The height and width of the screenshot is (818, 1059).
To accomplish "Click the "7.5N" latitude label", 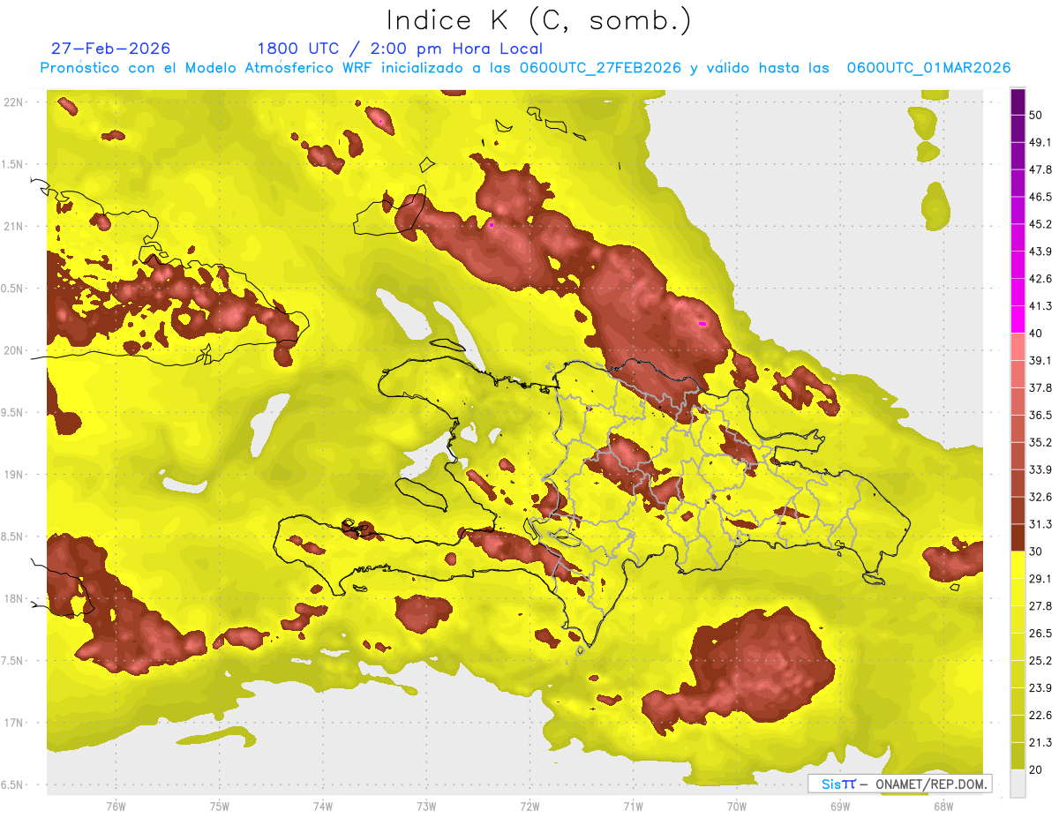I will coord(13,661).
